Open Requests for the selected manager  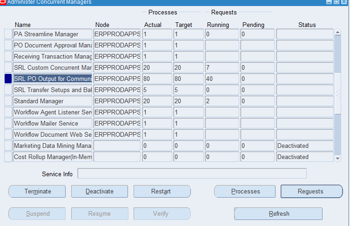click(311, 192)
